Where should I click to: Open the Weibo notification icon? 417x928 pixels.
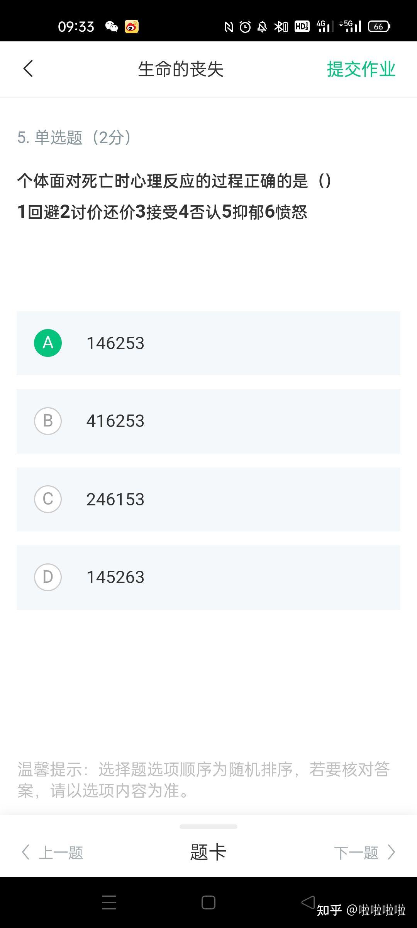[x=132, y=26]
